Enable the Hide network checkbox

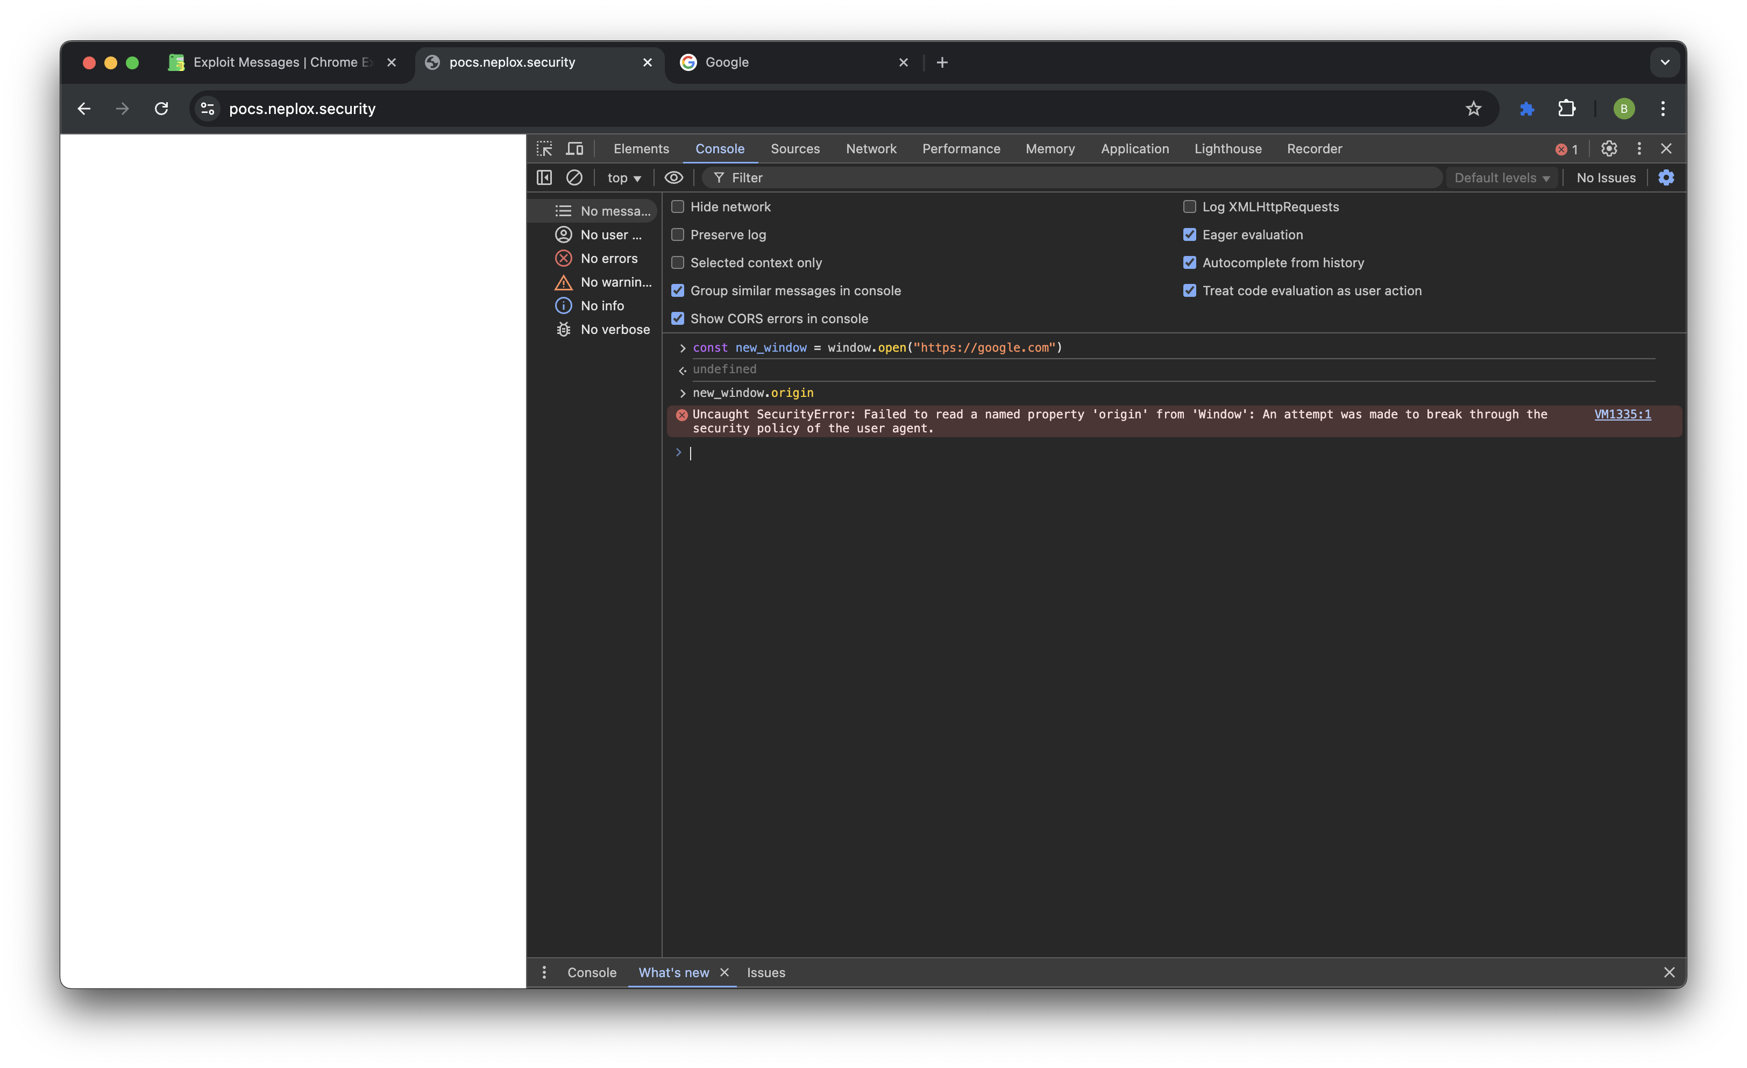pos(678,206)
